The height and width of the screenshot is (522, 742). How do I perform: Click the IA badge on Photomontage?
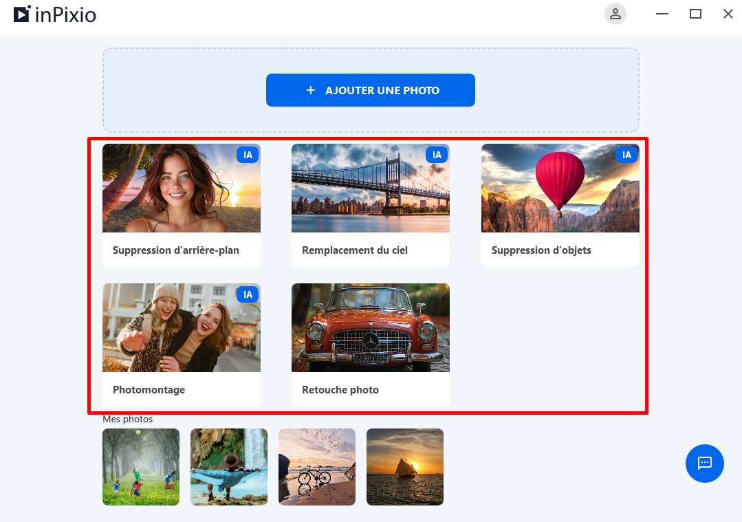click(x=248, y=294)
